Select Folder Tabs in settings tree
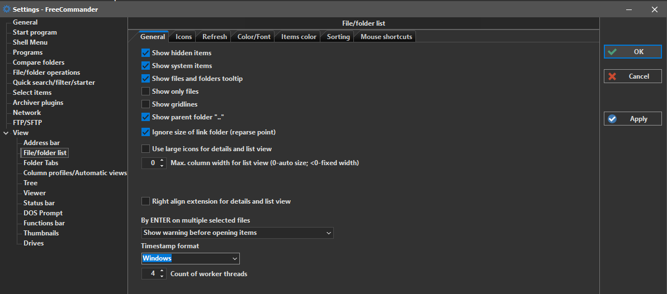Image resolution: width=667 pixels, height=294 pixels. (x=41, y=163)
